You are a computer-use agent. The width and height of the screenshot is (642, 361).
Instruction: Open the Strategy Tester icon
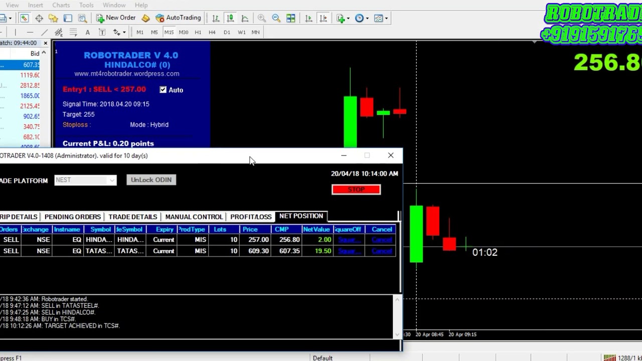point(83,18)
